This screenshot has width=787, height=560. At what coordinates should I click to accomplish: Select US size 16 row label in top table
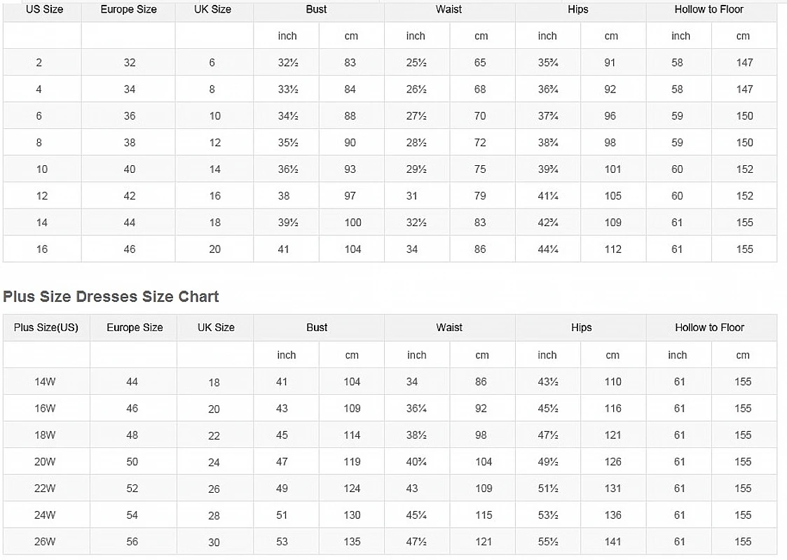[42, 249]
